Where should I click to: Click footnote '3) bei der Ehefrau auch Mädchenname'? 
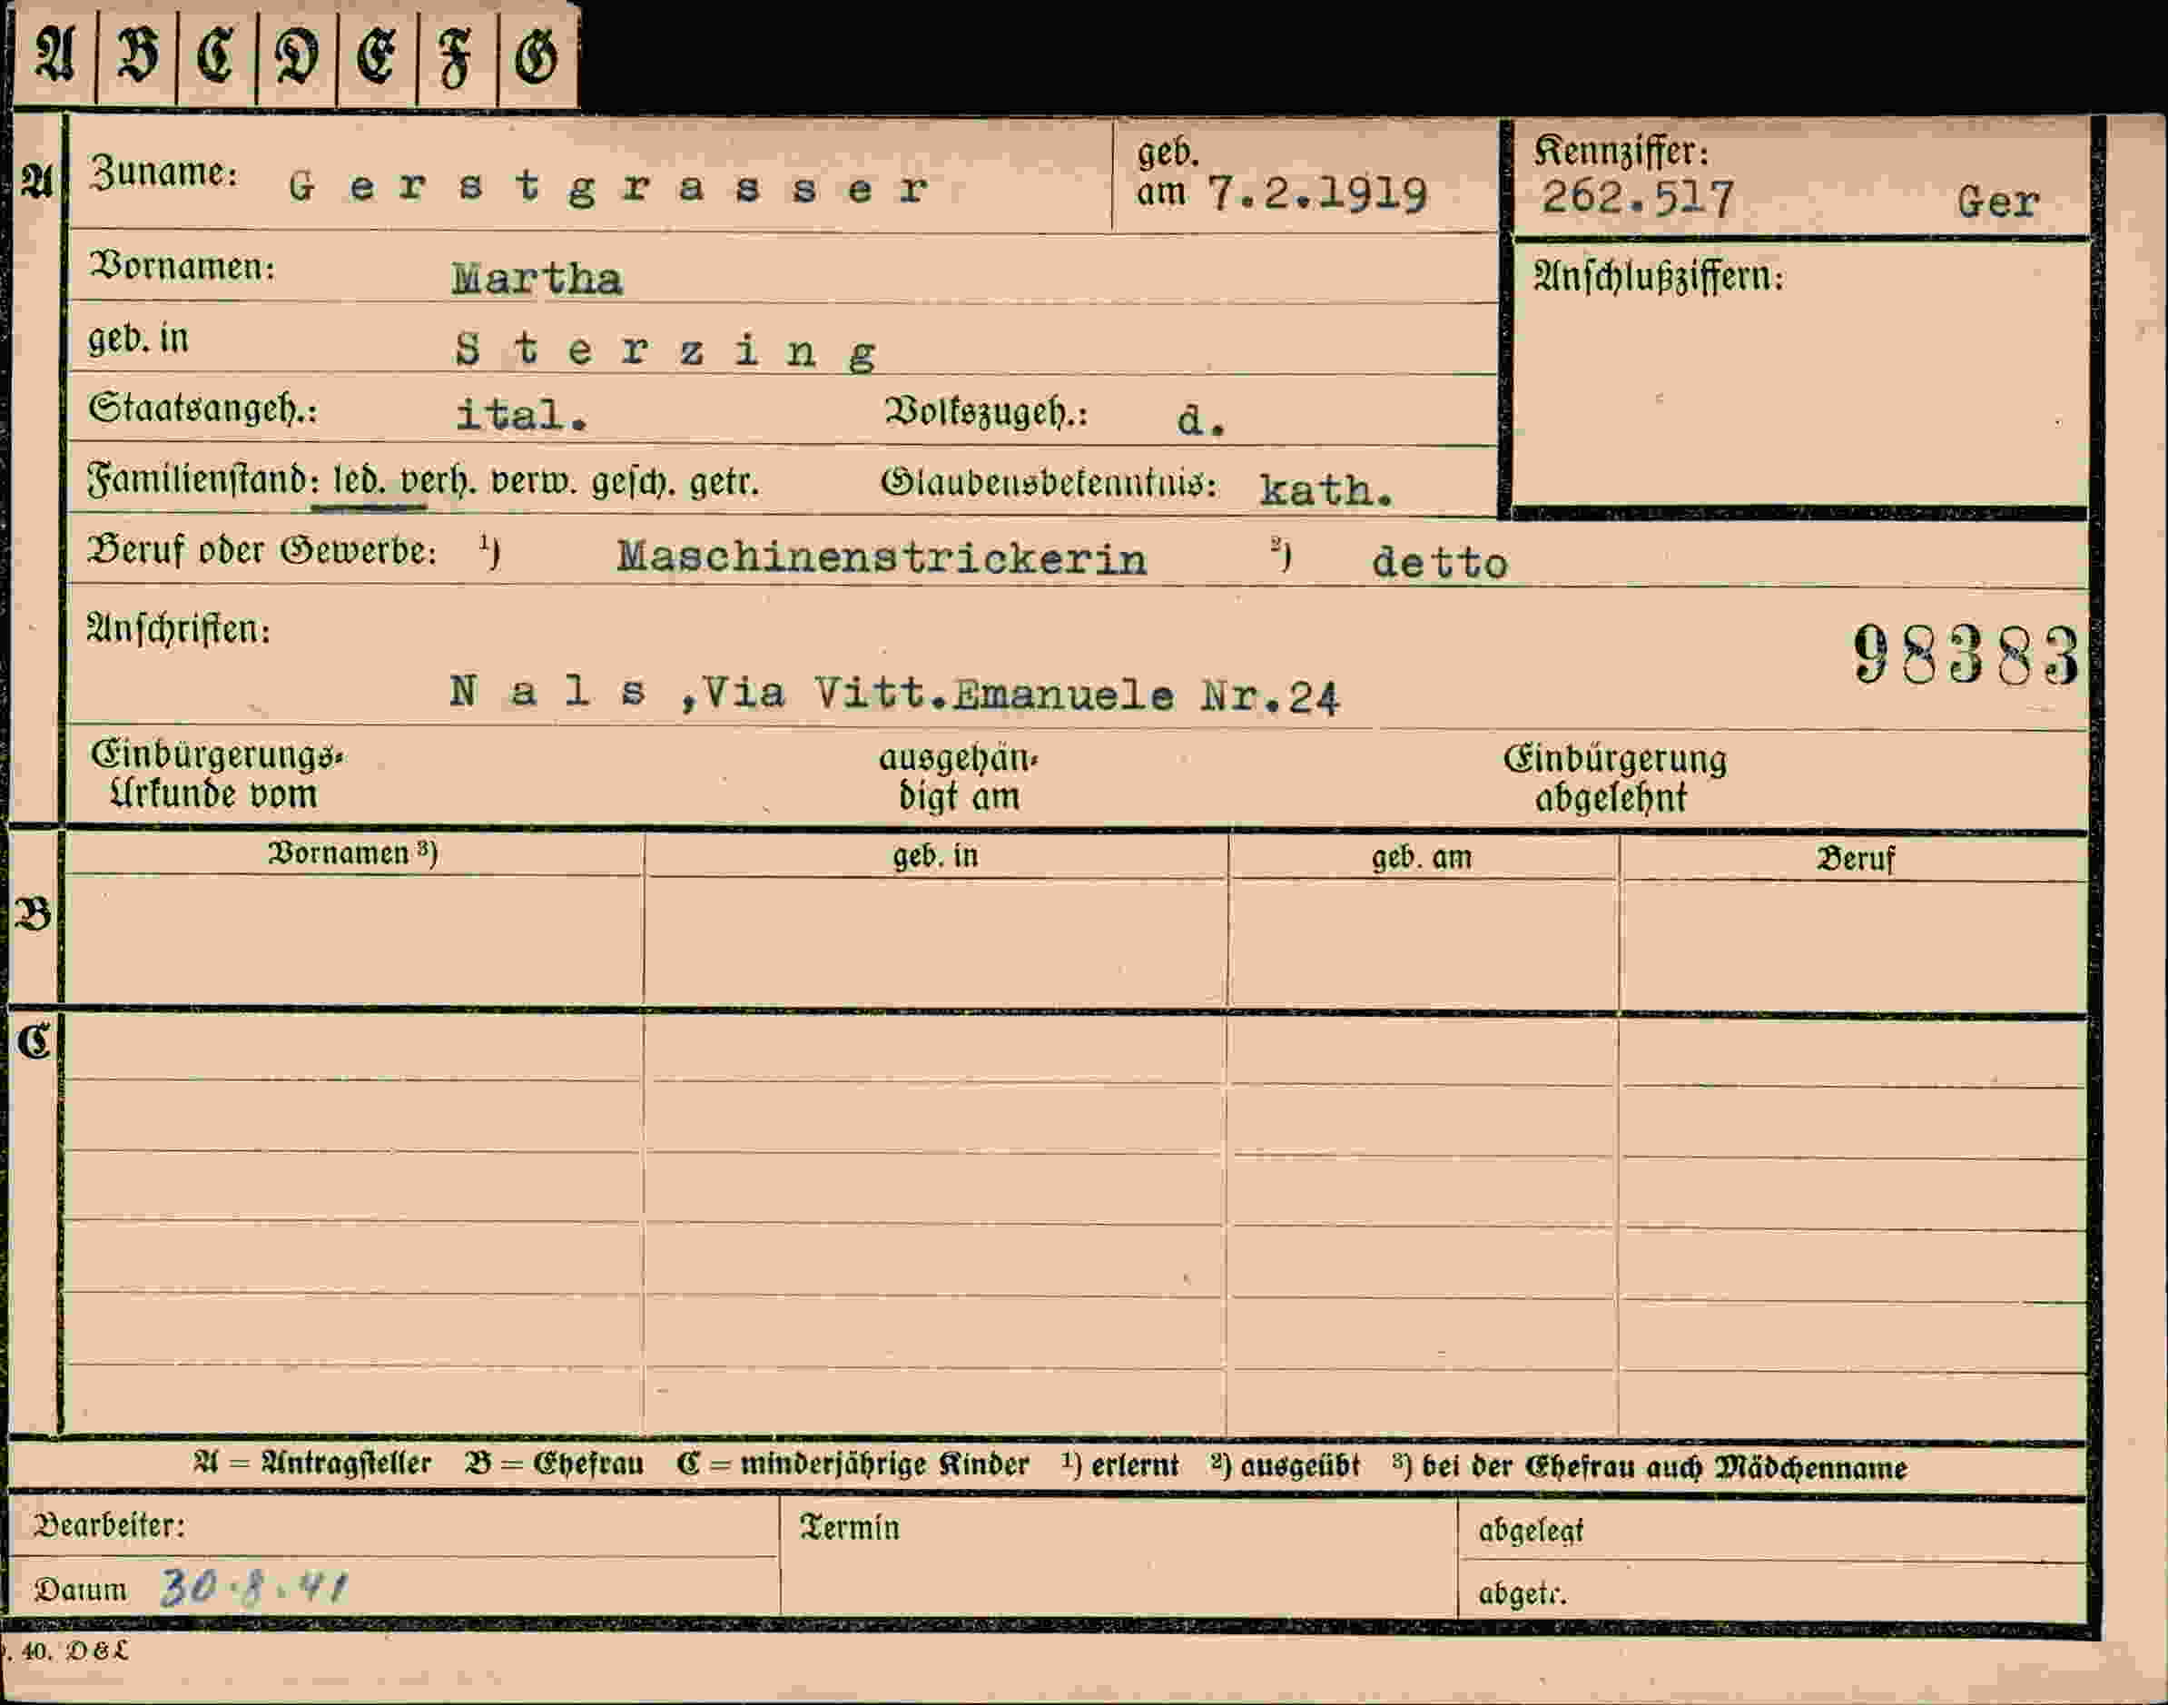point(1650,1467)
